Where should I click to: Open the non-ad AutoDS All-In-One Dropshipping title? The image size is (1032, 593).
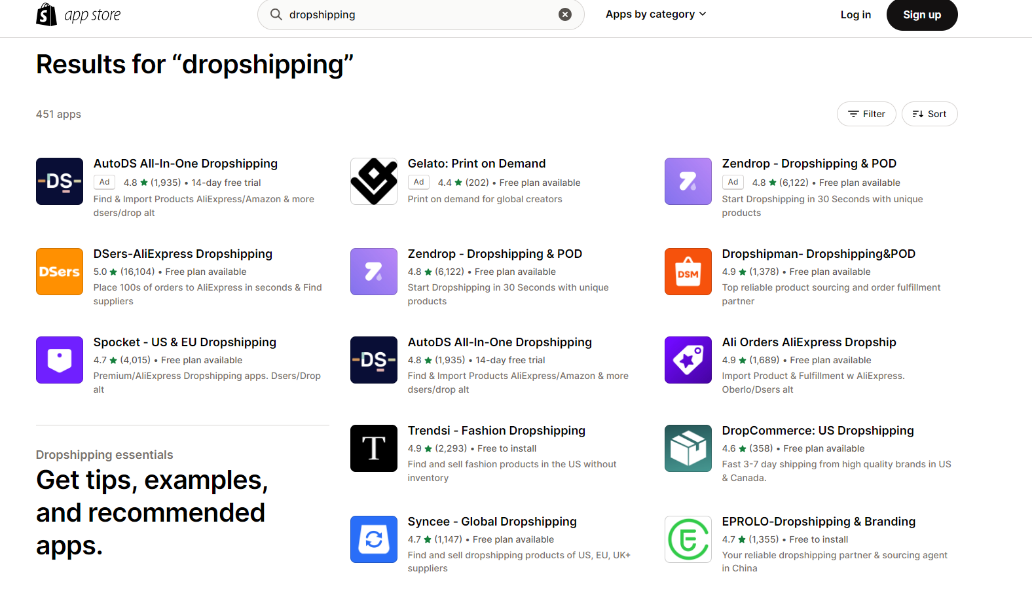[500, 342]
